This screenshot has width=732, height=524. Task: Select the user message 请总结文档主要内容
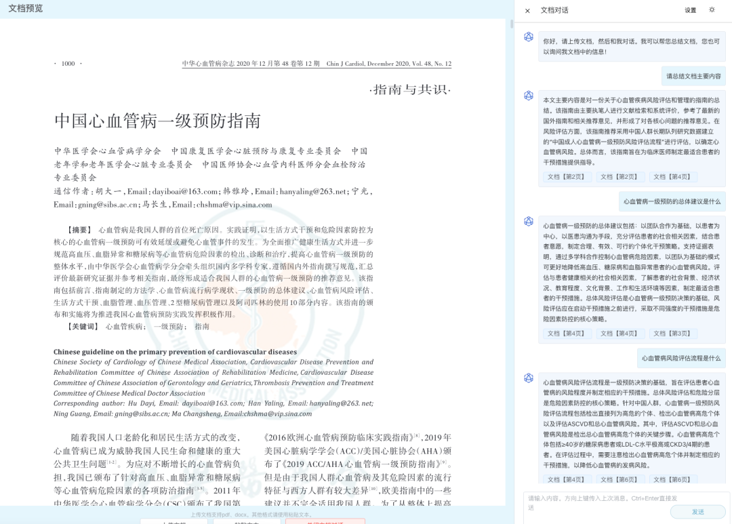coord(693,76)
